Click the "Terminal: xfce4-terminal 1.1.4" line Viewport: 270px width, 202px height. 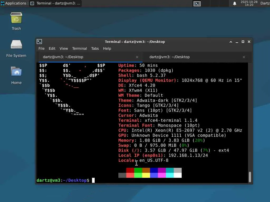tap(158, 120)
